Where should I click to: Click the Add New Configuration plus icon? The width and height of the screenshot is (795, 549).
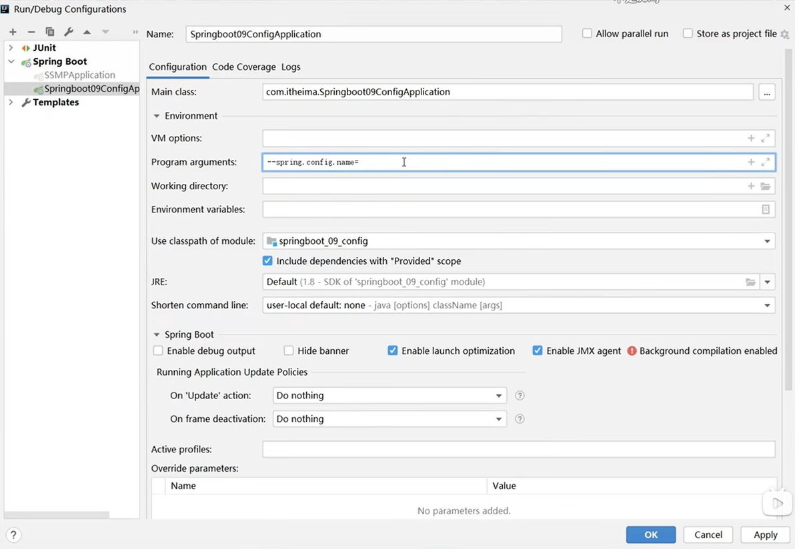[13, 32]
